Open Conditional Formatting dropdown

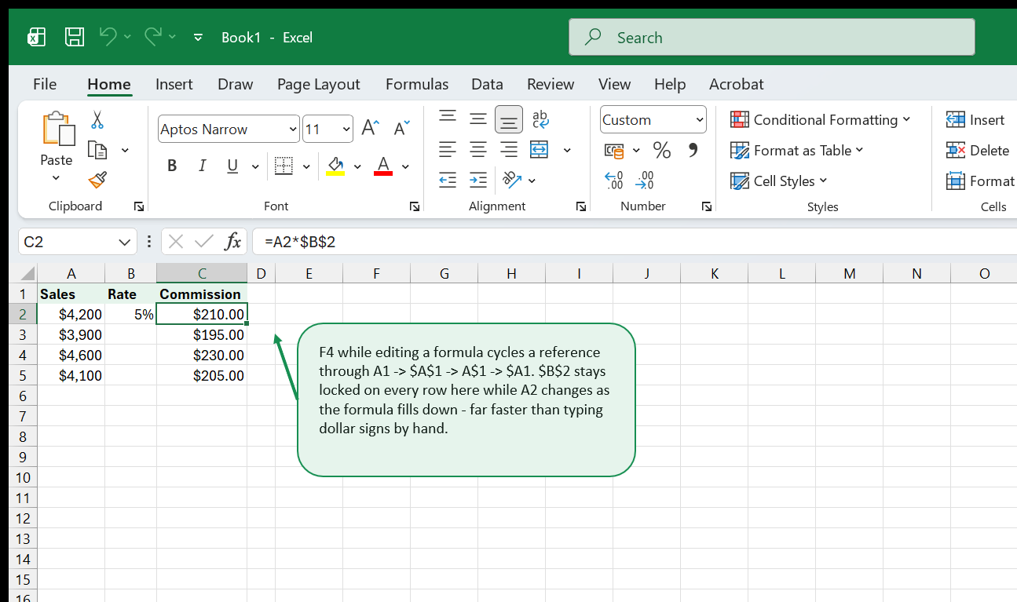820,119
